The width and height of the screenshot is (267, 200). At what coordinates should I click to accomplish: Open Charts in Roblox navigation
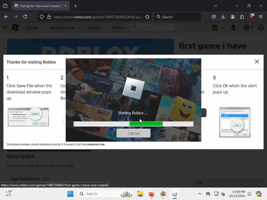[x=32, y=28]
